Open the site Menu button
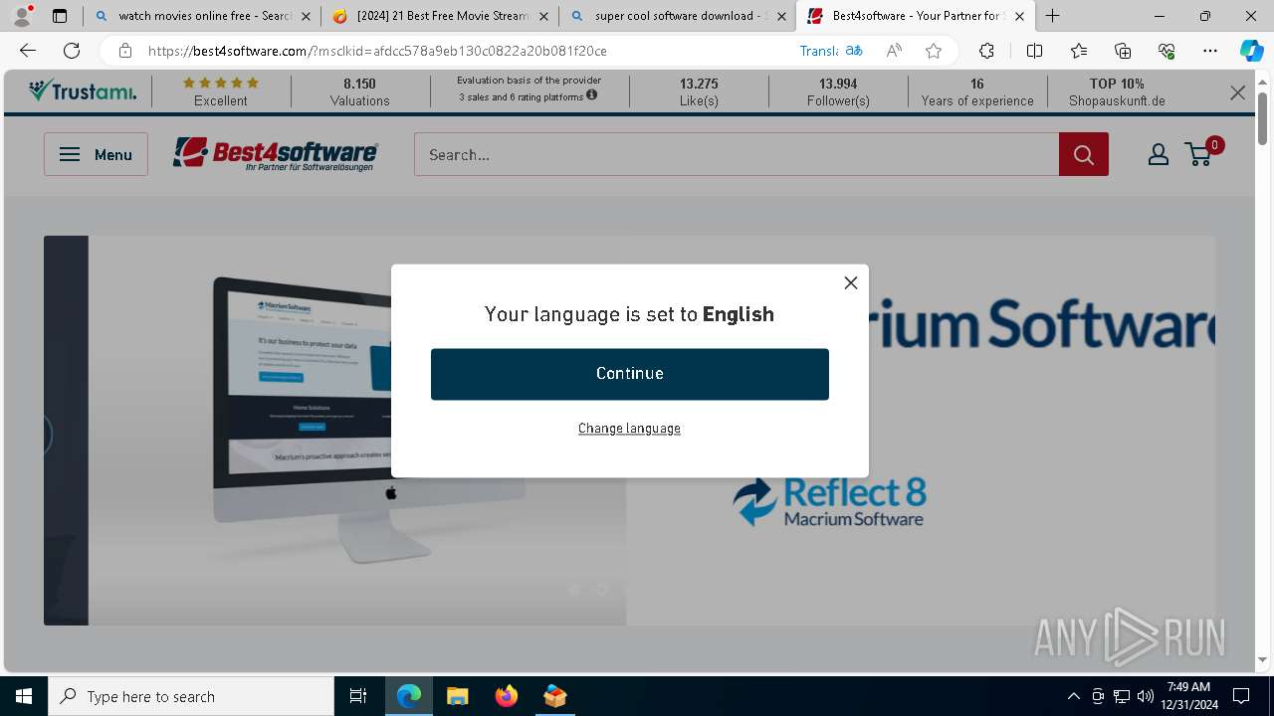This screenshot has height=716, width=1274. [96, 154]
